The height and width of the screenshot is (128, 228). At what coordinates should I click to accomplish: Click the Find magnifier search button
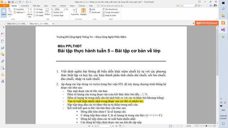pos(196,6)
